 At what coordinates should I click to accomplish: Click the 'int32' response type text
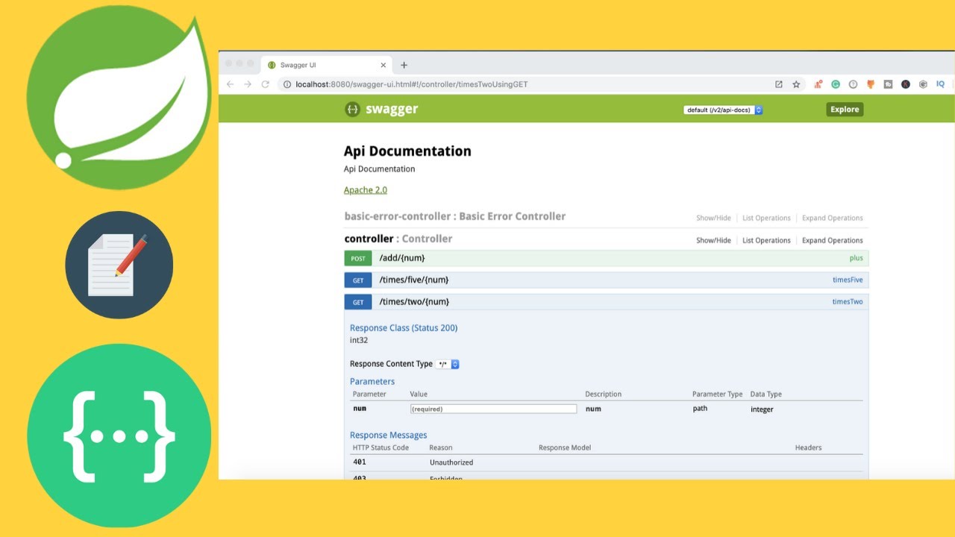[x=359, y=340]
